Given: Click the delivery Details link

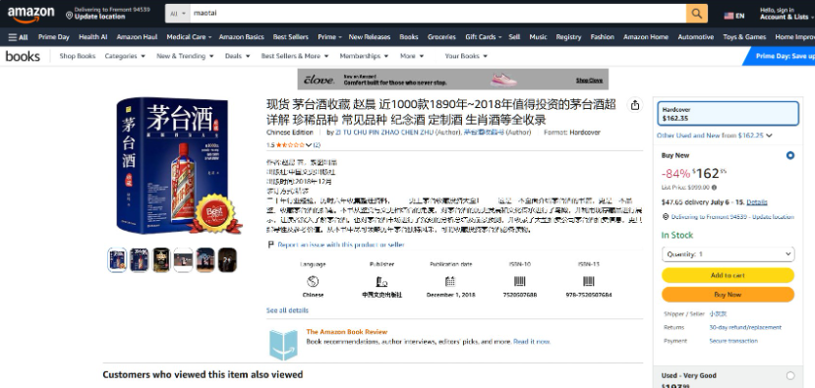Looking at the screenshot, I should [757, 202].
